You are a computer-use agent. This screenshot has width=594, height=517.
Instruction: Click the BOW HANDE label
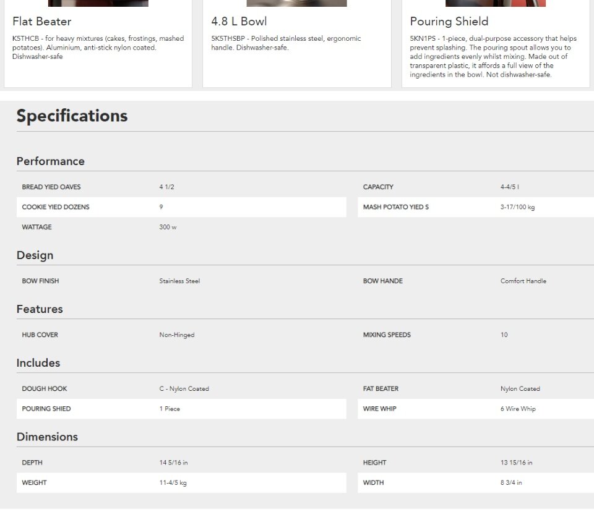tap(382, 281)
